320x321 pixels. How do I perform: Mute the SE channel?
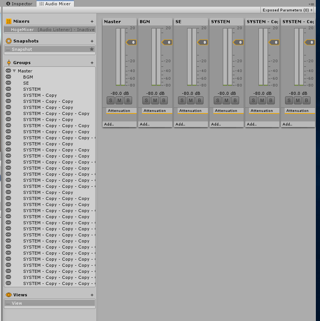point(191,101)
